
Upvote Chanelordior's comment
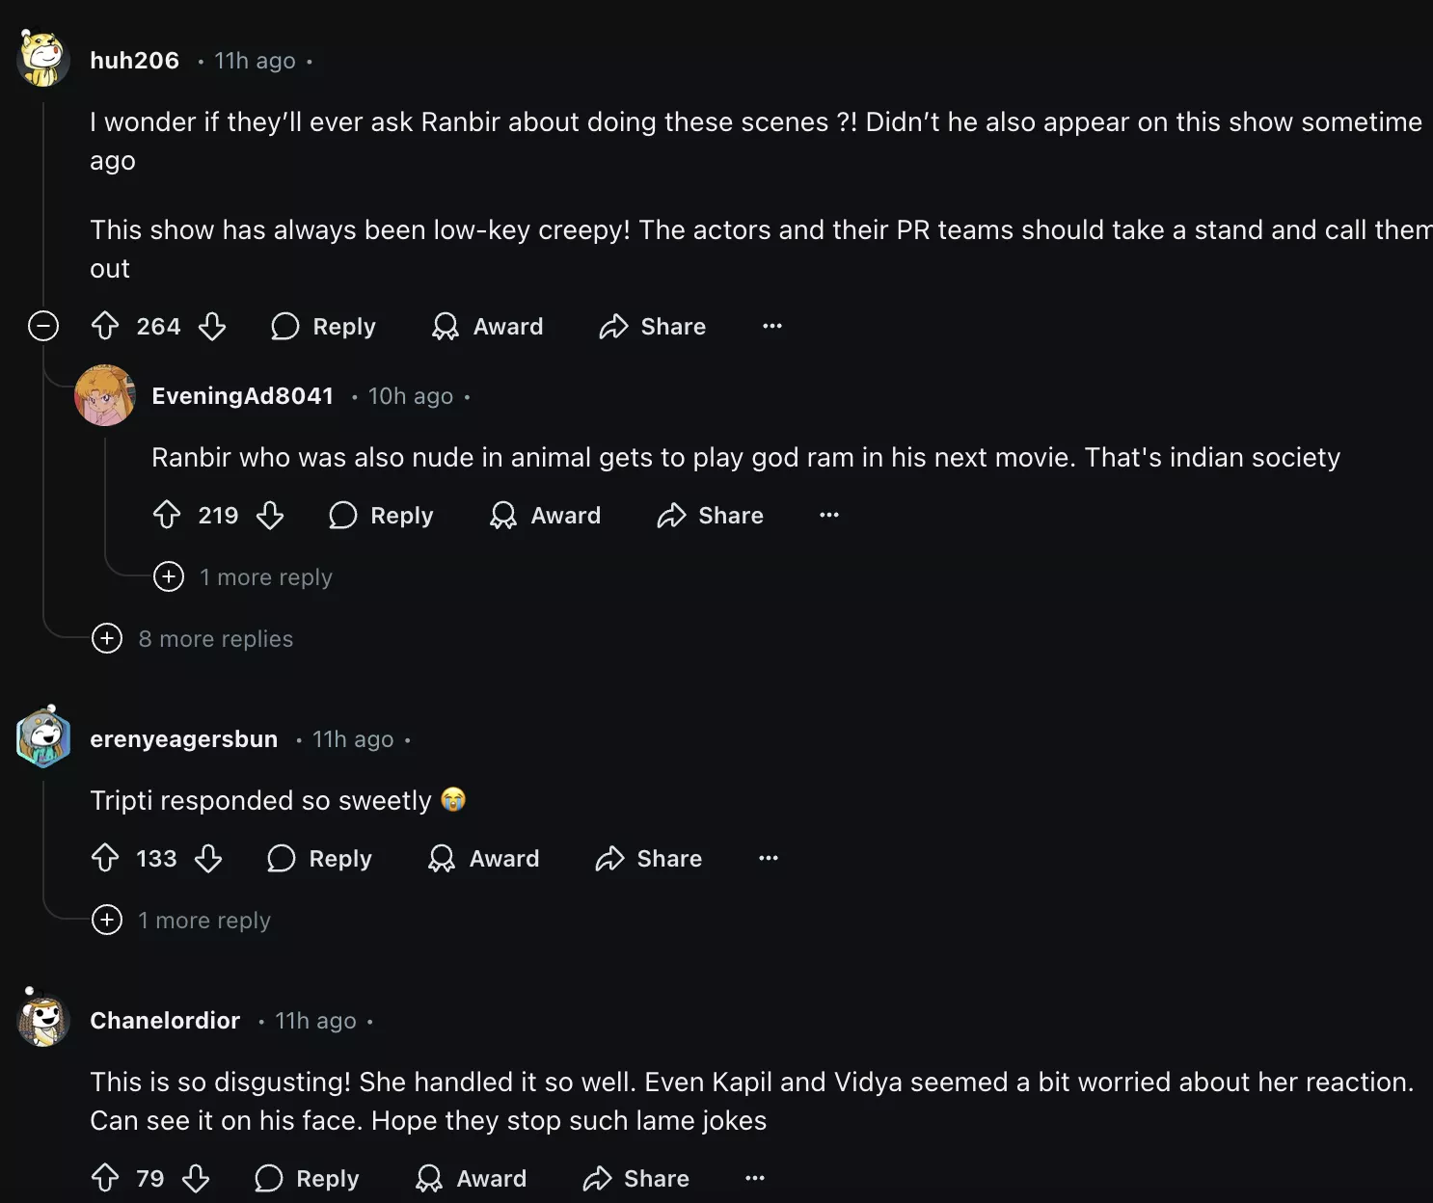pyautogui.click(x=105, y=1179)
